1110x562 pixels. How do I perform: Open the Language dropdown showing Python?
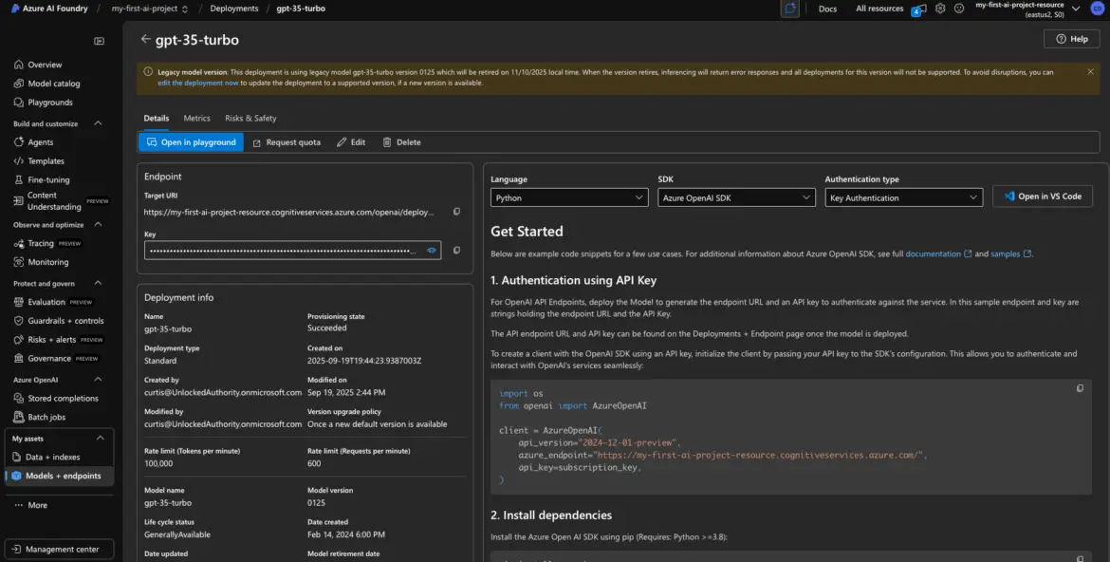coord(569,197)
